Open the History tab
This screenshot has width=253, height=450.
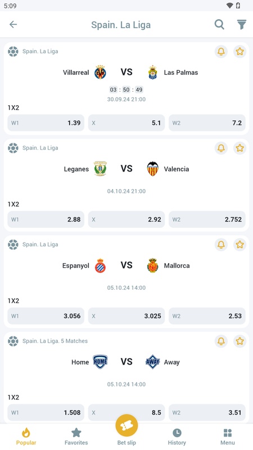pyautogui.click(x=177, y=436)
